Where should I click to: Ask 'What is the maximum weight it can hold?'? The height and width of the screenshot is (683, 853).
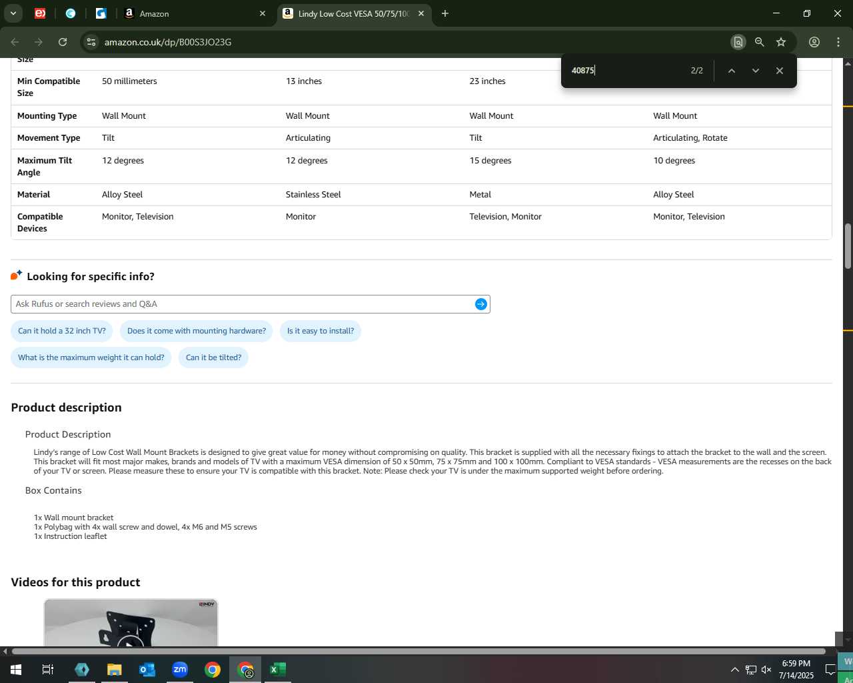pos(91,358)
